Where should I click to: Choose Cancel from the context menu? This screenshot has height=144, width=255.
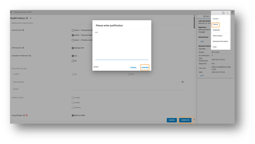pyautogui.click(x=216, y=24)
